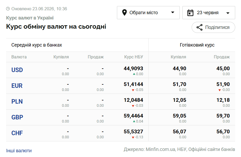Click 'Продаж' header under bank average
The image size is (241, 157).
(x=96, y=57)
